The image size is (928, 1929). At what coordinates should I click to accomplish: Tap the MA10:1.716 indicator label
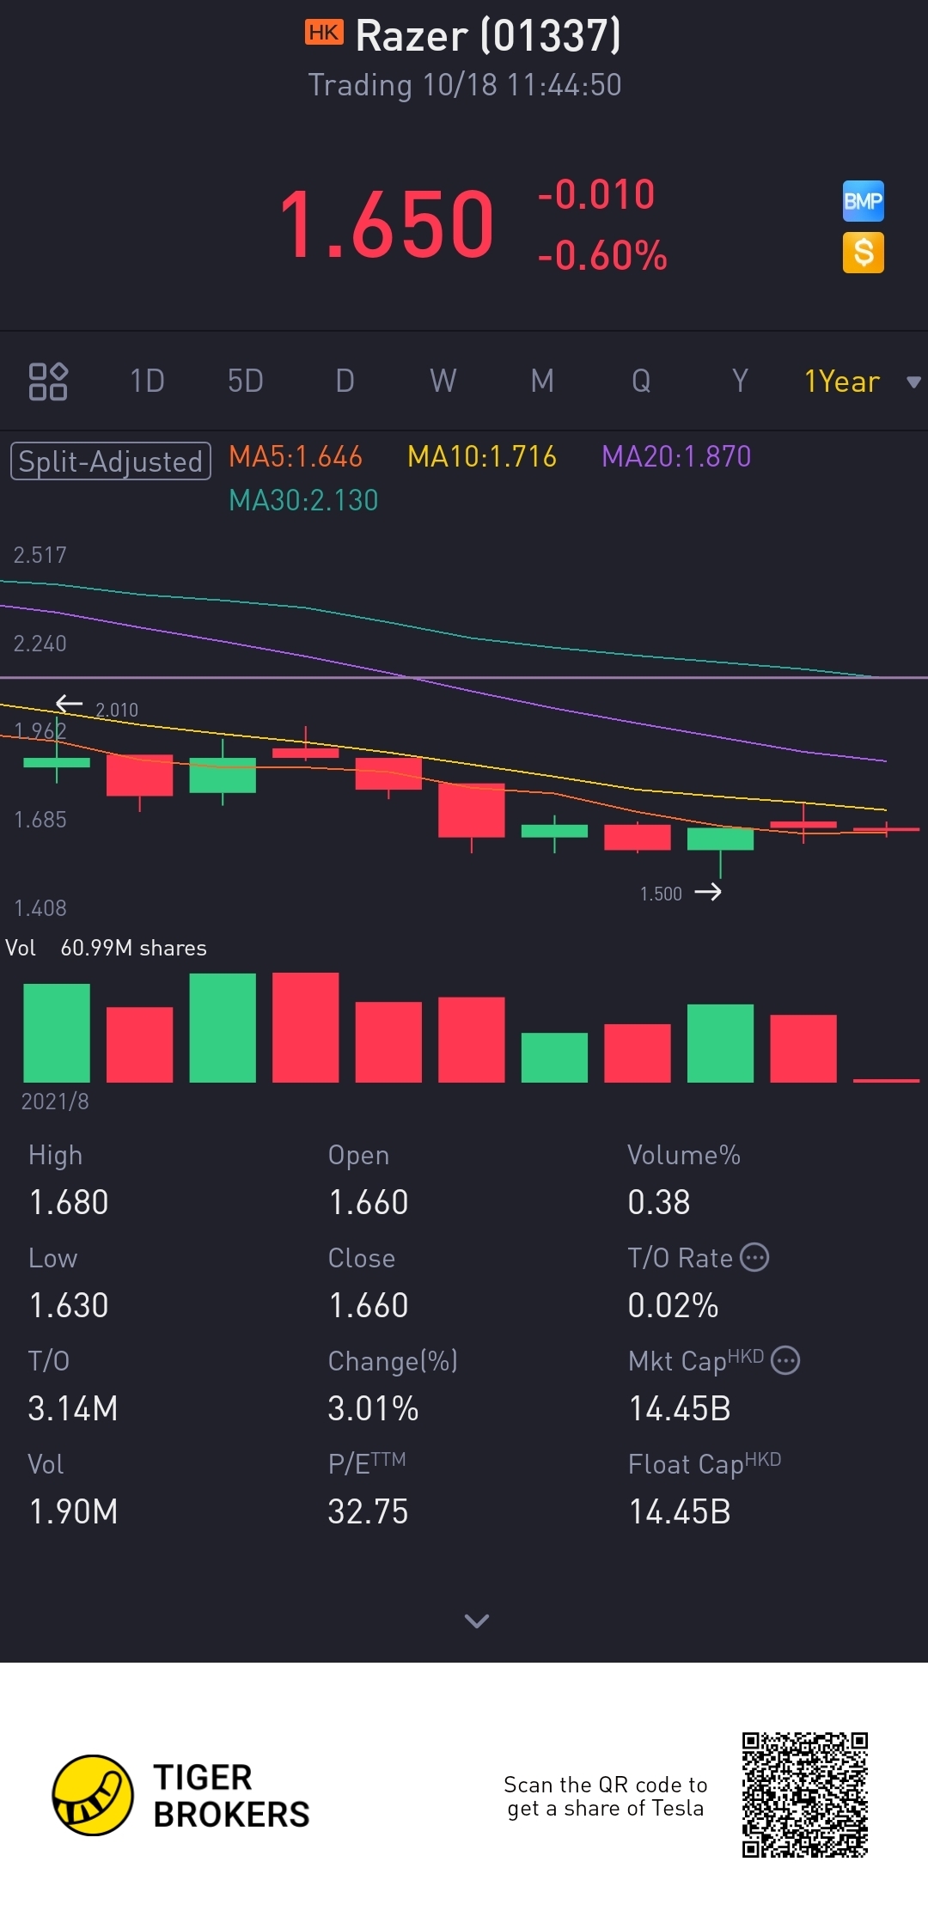tap(482, 456)
